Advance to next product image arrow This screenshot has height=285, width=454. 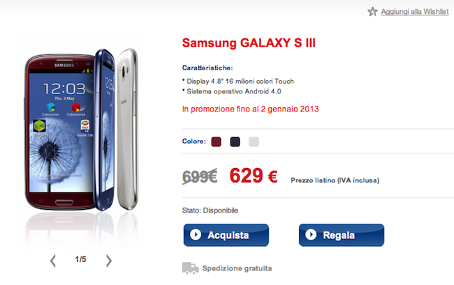[x=108, y=261]
